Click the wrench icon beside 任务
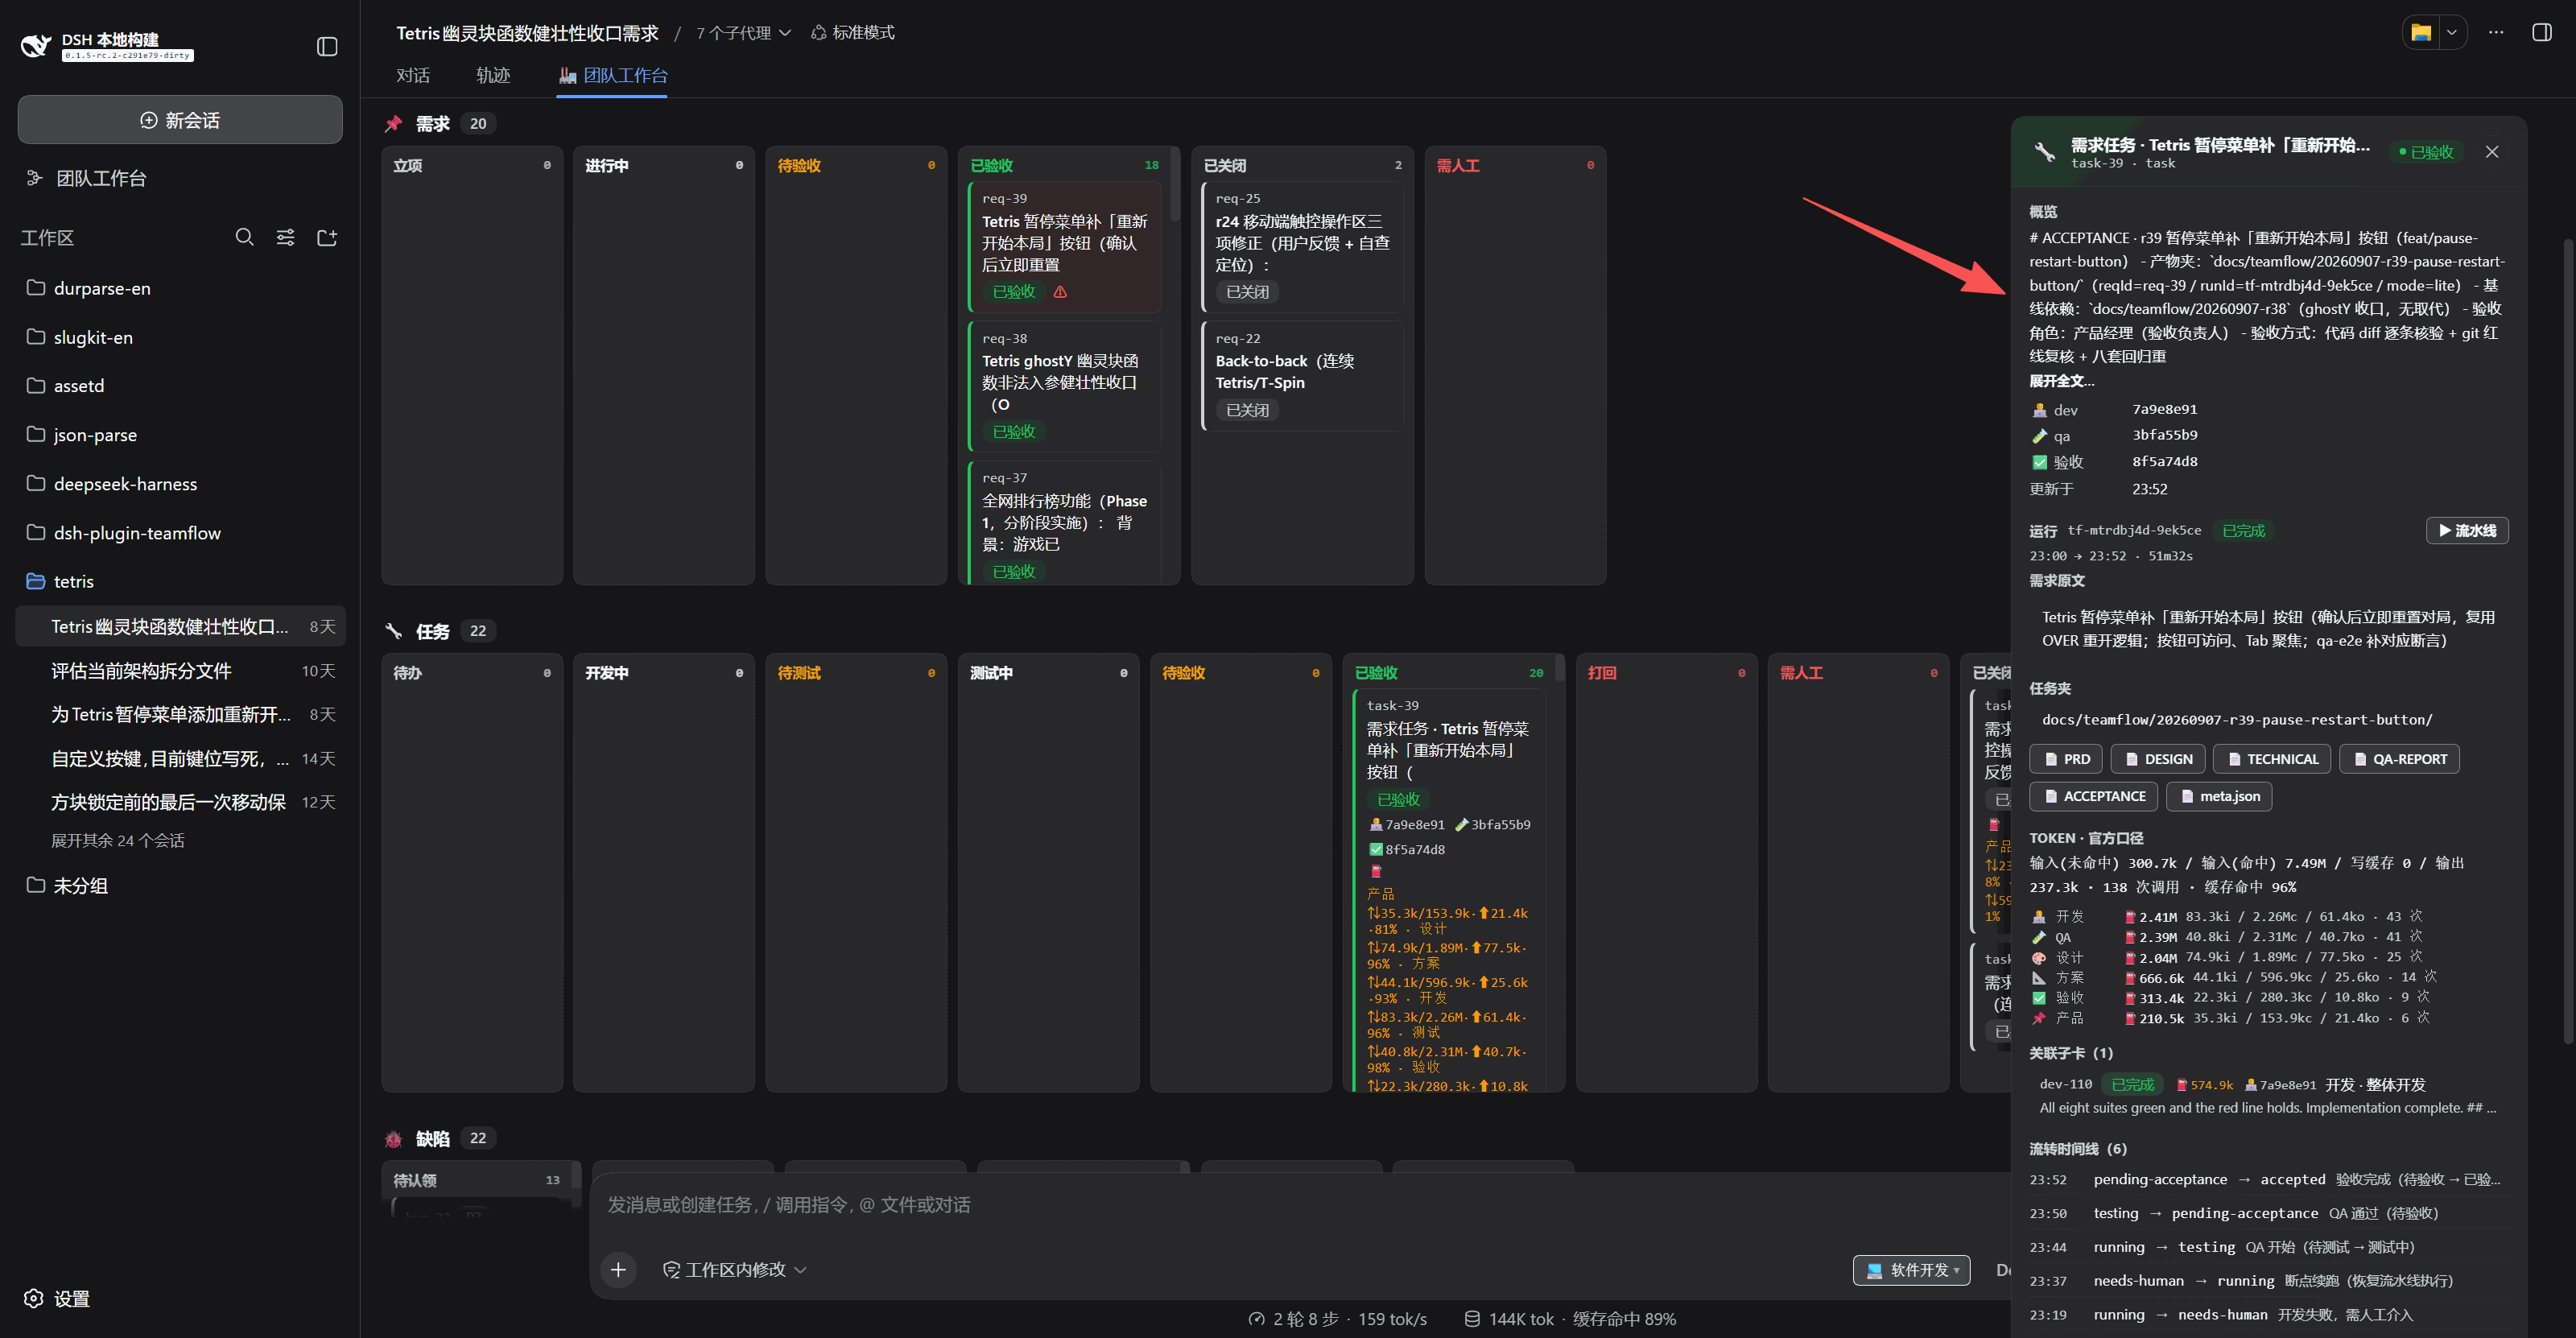Viewport: 2576px width, 1338px height. coord(393,631)
